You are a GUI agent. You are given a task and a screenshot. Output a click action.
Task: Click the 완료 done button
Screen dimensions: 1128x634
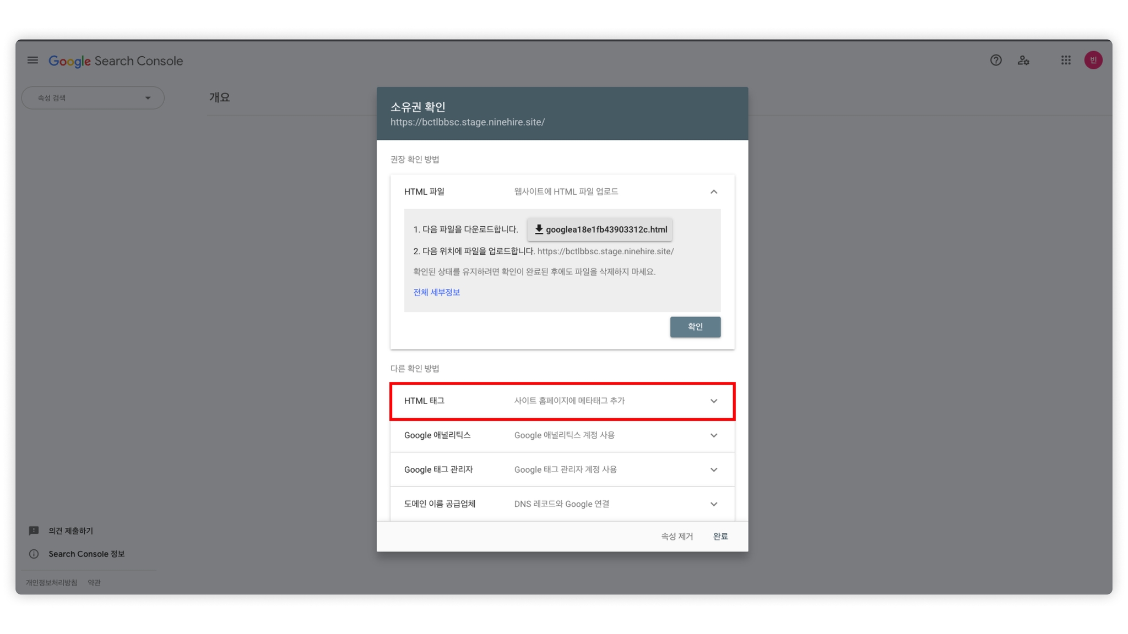pos(720,536)
